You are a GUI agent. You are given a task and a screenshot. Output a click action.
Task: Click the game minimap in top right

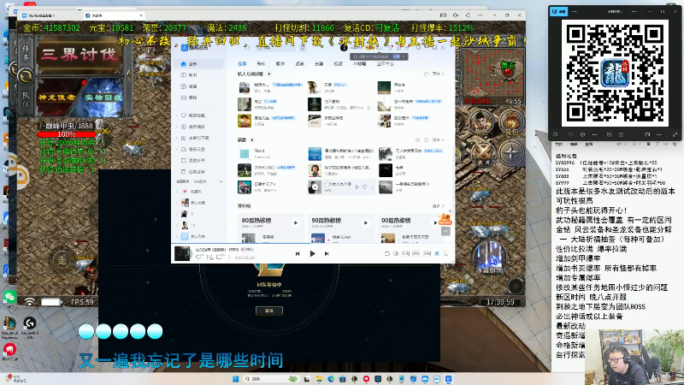coord(493,76)
